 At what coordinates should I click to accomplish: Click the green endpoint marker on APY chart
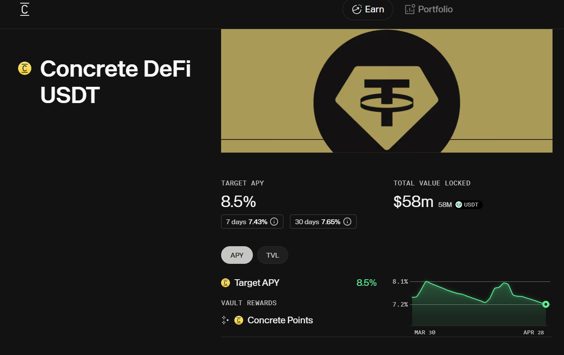[546, 304]
